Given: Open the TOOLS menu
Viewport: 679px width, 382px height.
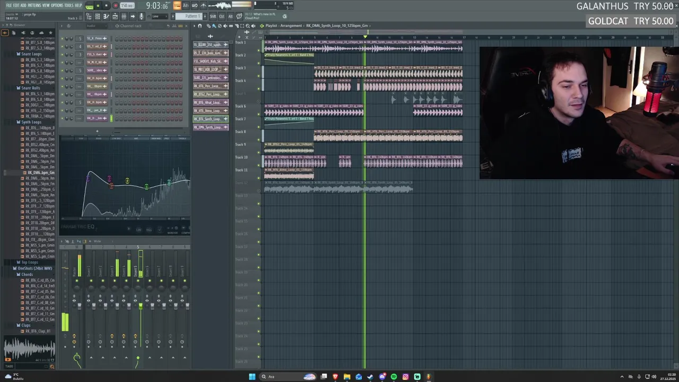Looking at the screenshot, I should click(69, 5).
